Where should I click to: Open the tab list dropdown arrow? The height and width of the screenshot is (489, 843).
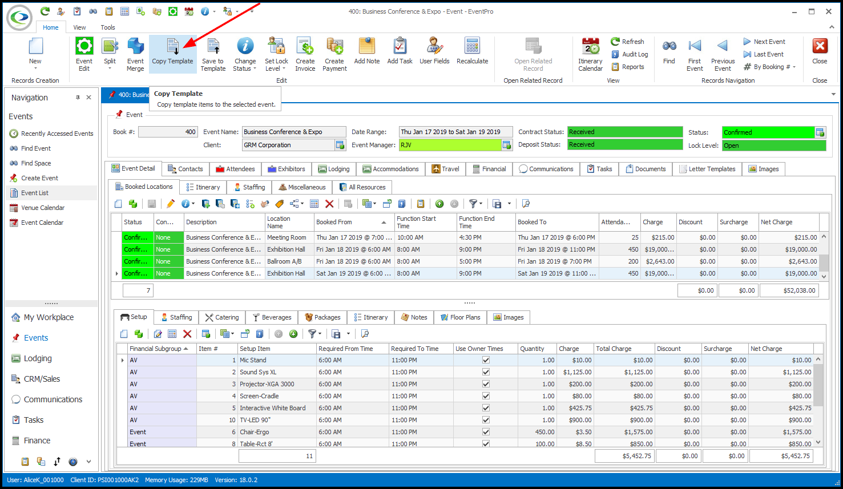tap(833, 95)
